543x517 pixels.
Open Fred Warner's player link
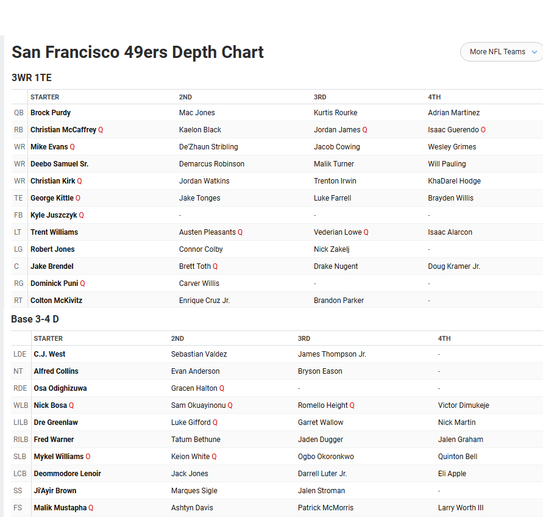tap(54, 440)
